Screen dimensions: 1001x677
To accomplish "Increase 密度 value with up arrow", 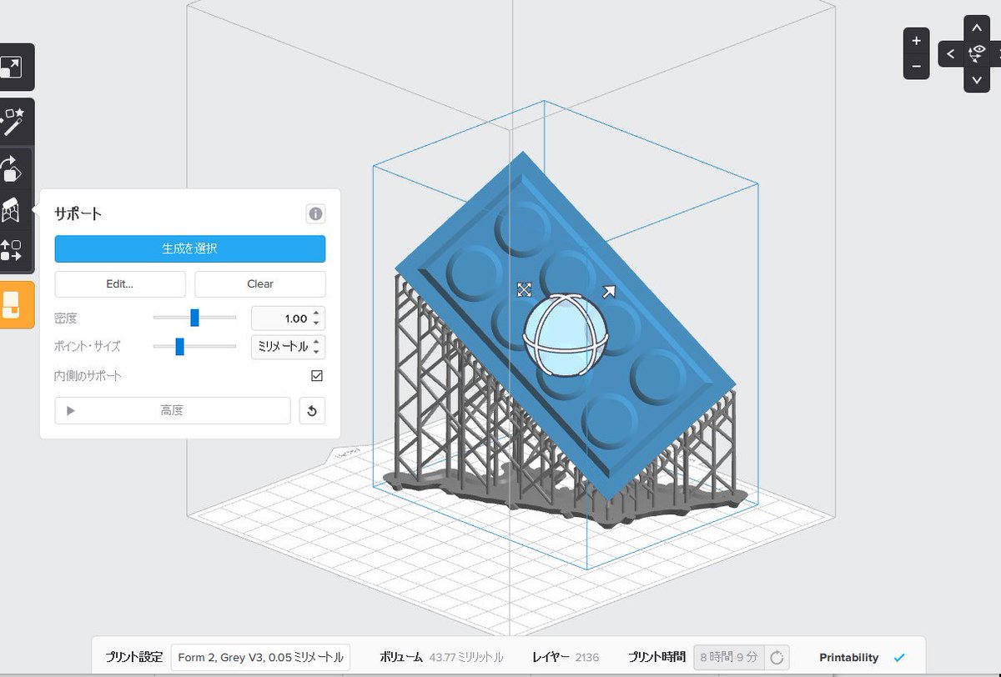I will (x=316, y=314).
